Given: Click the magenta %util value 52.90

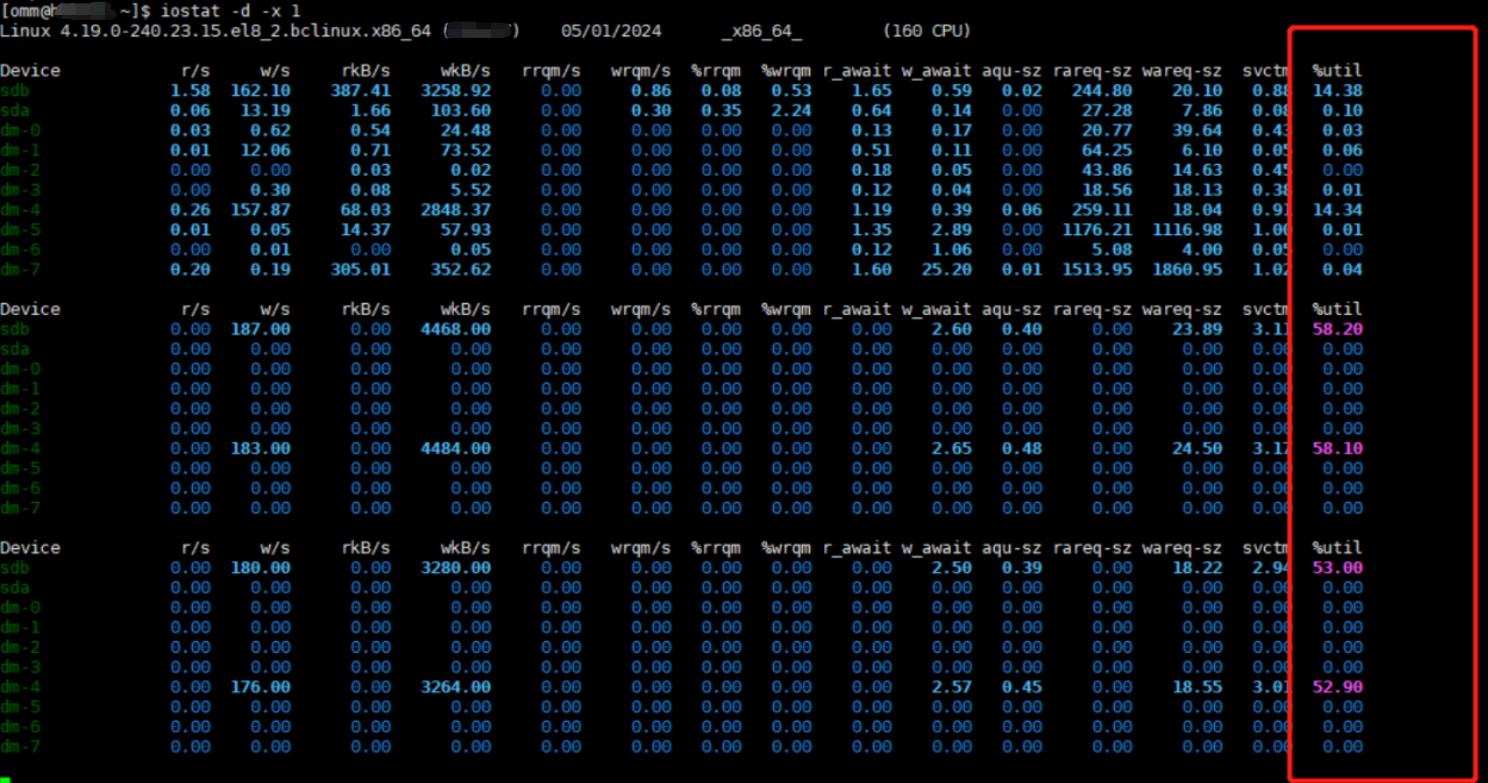Looking at the screenshot, I should pos(1337,687).
